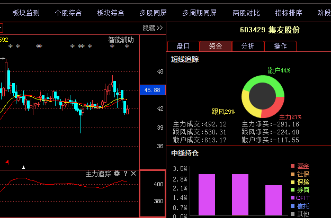Close the 主力追踪 indicator panel
Viewport: 331px width, 218px height.
coord(133,174)
